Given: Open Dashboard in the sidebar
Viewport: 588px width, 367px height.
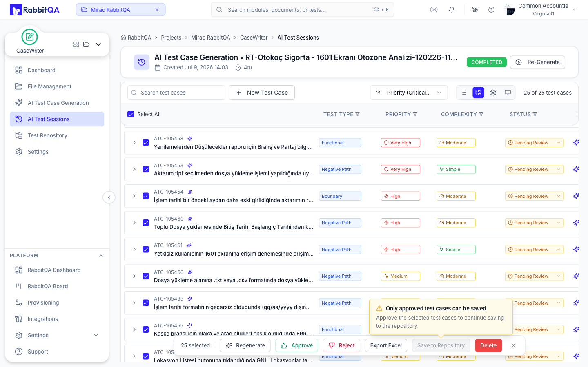Looking at the screenshot, I should (57, 70).
